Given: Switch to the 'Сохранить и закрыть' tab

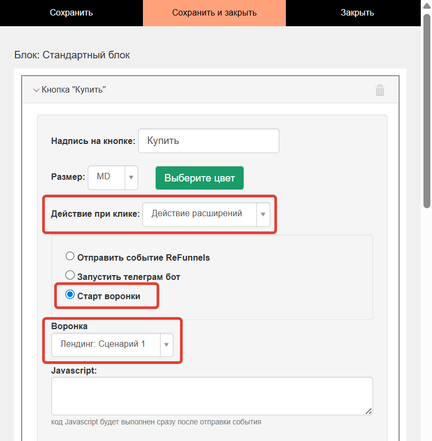Looking at the screenshot, I should [x=214, y=12].
